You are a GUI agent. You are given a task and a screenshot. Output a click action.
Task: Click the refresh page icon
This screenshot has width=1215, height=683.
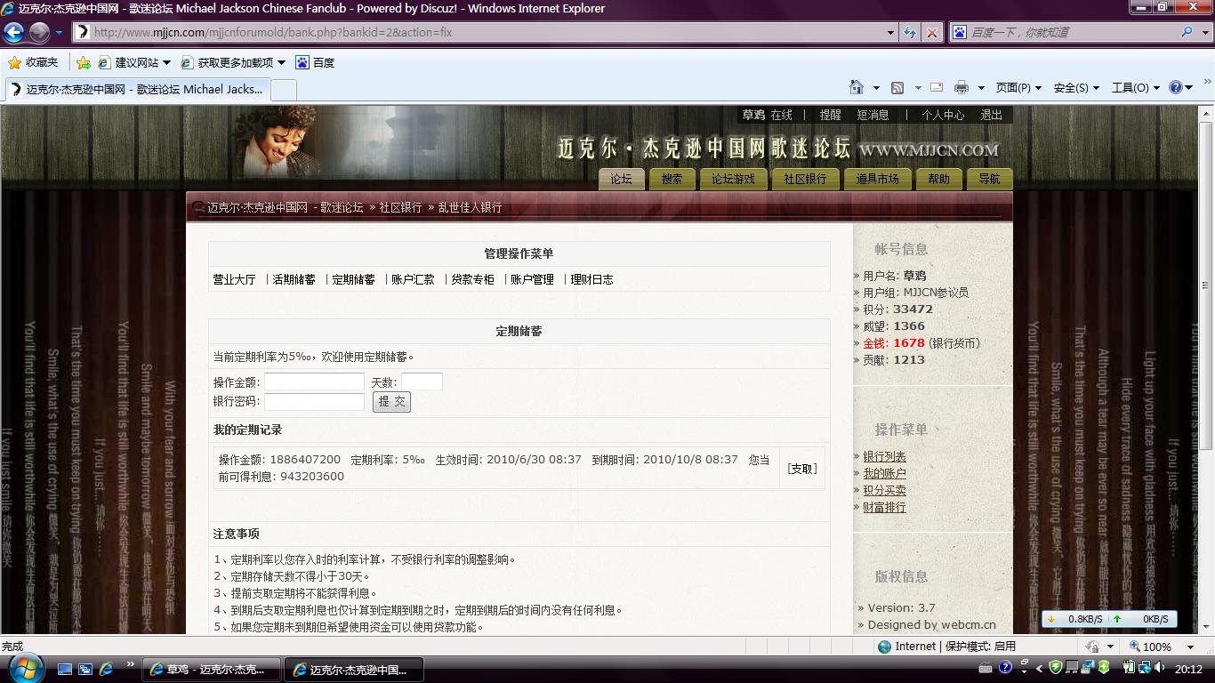tap(909, 33)
